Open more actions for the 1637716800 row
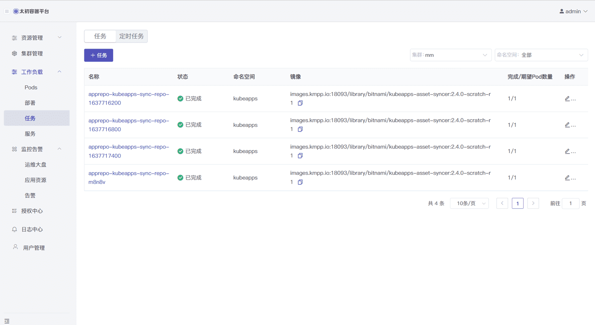The width and height of the screenshot is (595, 325). tap(574, 126)
